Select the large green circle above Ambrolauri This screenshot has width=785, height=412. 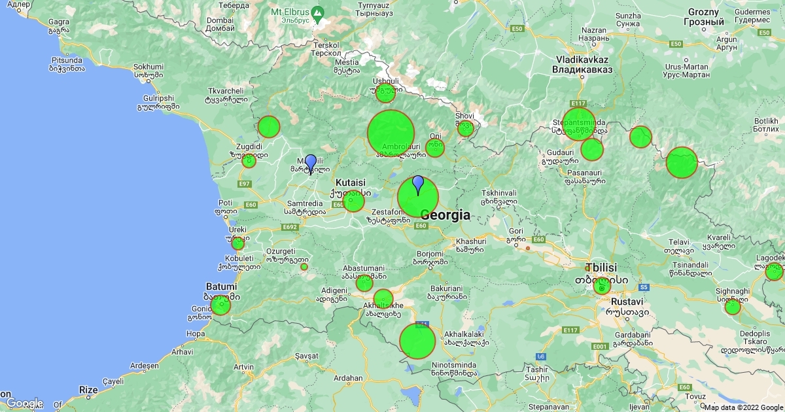391,133
